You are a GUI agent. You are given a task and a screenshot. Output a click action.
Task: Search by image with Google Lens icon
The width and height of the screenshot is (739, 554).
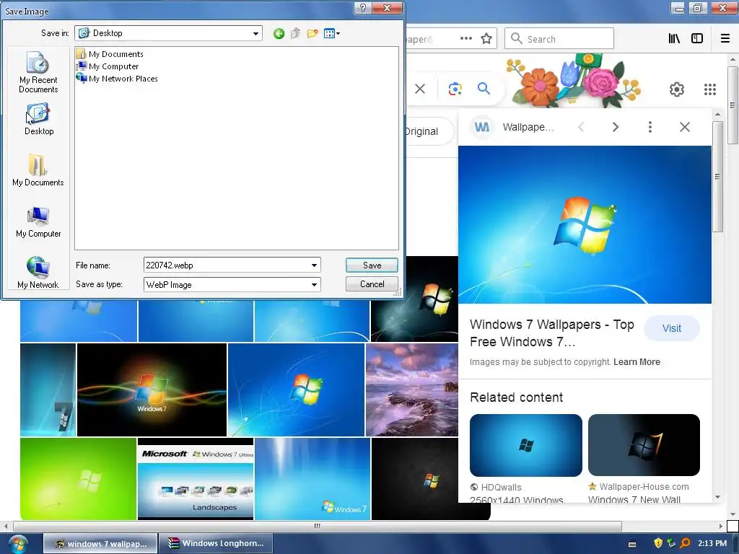tap(455, 89)
